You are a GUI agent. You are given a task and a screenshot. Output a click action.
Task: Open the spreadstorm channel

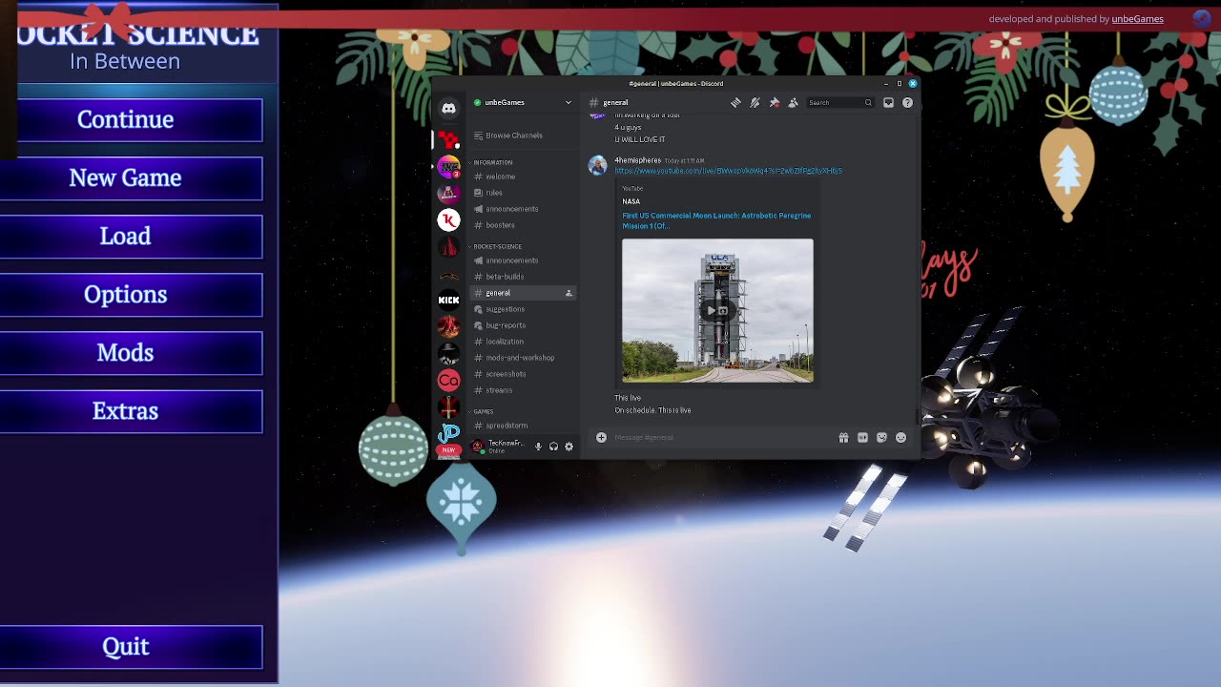tap(523, 426)
